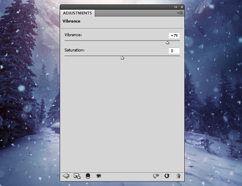Clip adjustment to layer below icon
Screen dimensions: 242x186
click(88, 176)
